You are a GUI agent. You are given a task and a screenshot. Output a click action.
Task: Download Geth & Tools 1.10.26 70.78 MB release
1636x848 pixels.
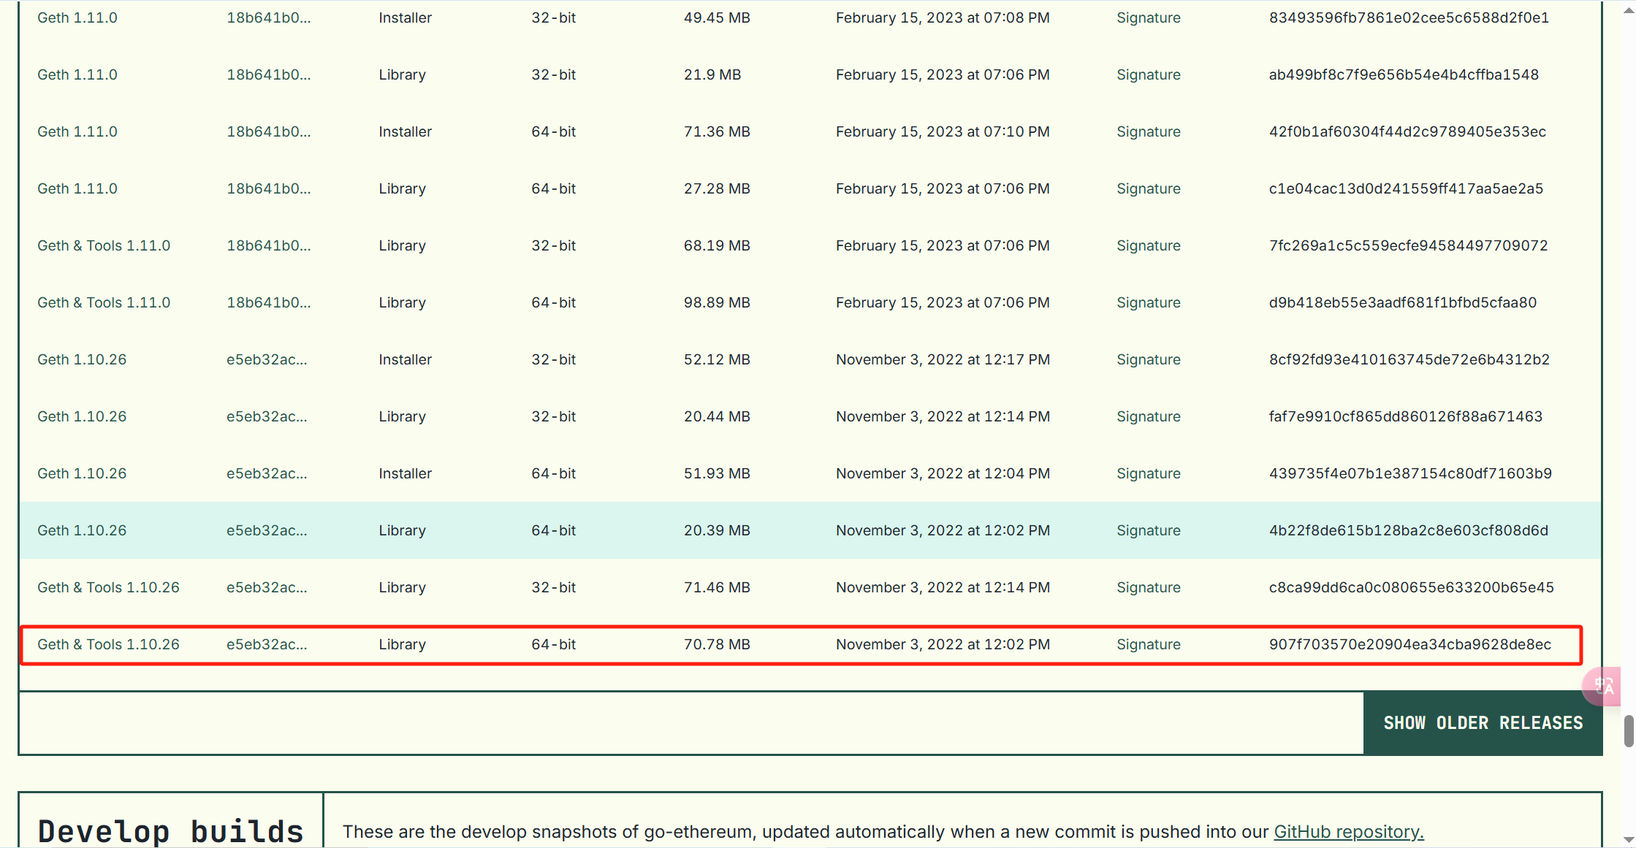point(108,644)
